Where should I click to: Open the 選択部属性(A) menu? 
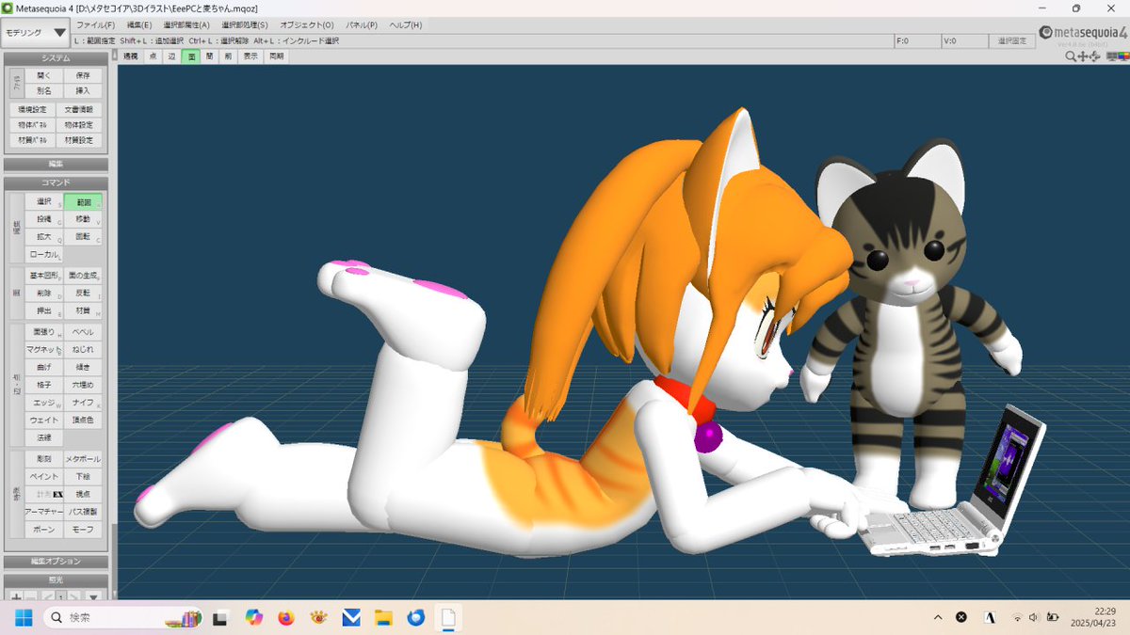186,24
